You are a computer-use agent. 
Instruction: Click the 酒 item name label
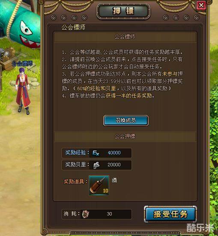click(x=114, y=180)
